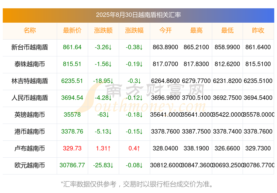This screenshot has width=277, height=193.
Task: Click high value 338.1900
Action: pos(196,148)
